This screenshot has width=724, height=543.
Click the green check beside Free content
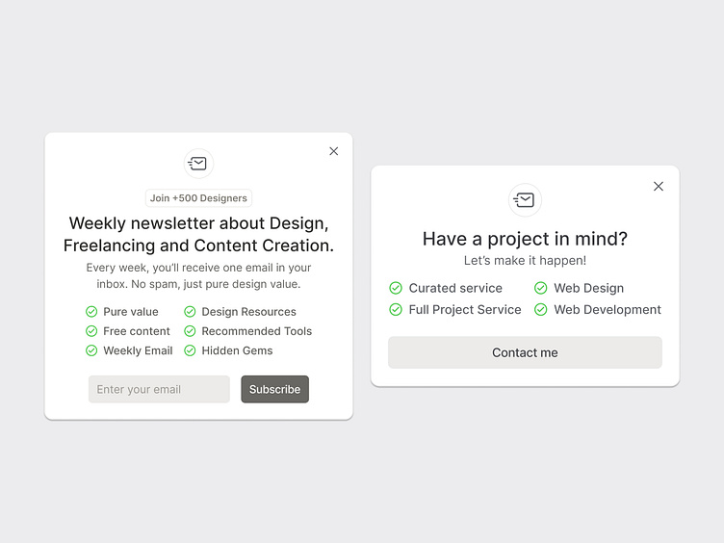point(91,331)
